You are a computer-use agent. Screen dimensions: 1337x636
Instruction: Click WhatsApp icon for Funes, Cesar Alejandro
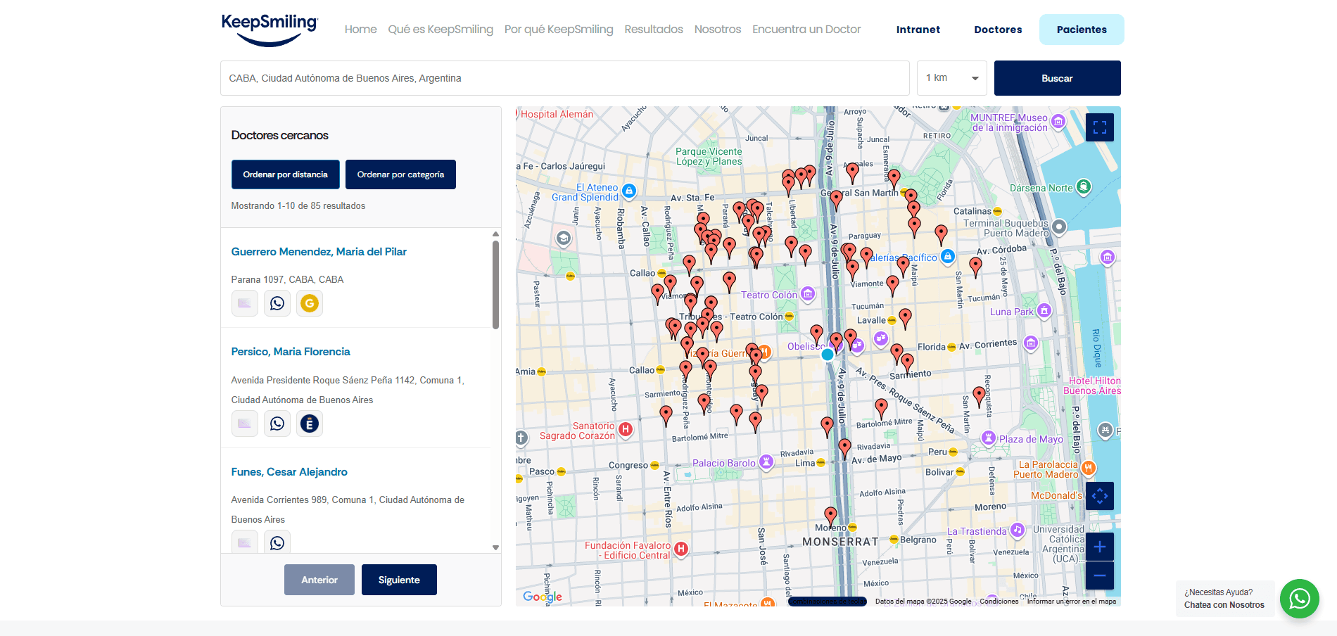[x=277, y=542]
